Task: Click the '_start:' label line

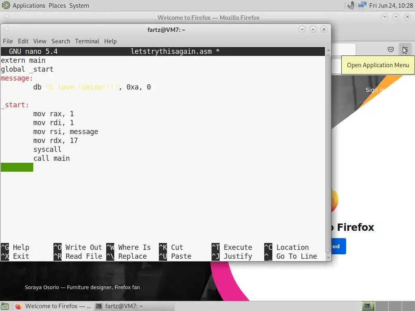Action: (x=15, y=105)
